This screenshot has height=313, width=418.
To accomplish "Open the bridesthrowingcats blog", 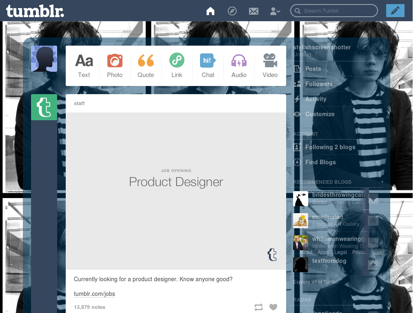I will [339, 195].
